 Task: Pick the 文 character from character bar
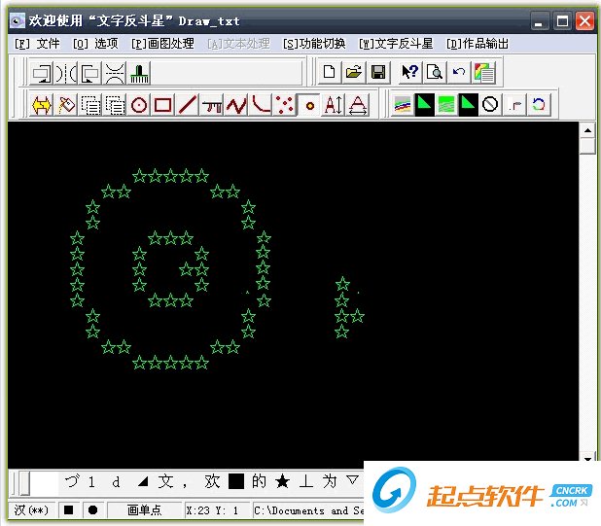[x=165, y=481]
